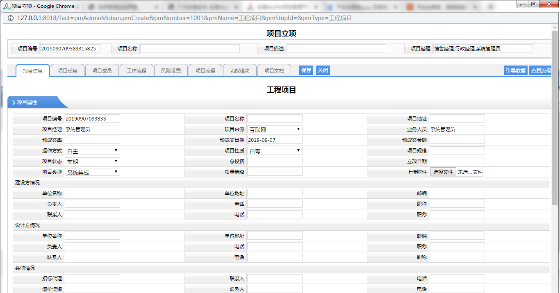
Task: Select the 风险设置 tab
Action: (171, 70)
